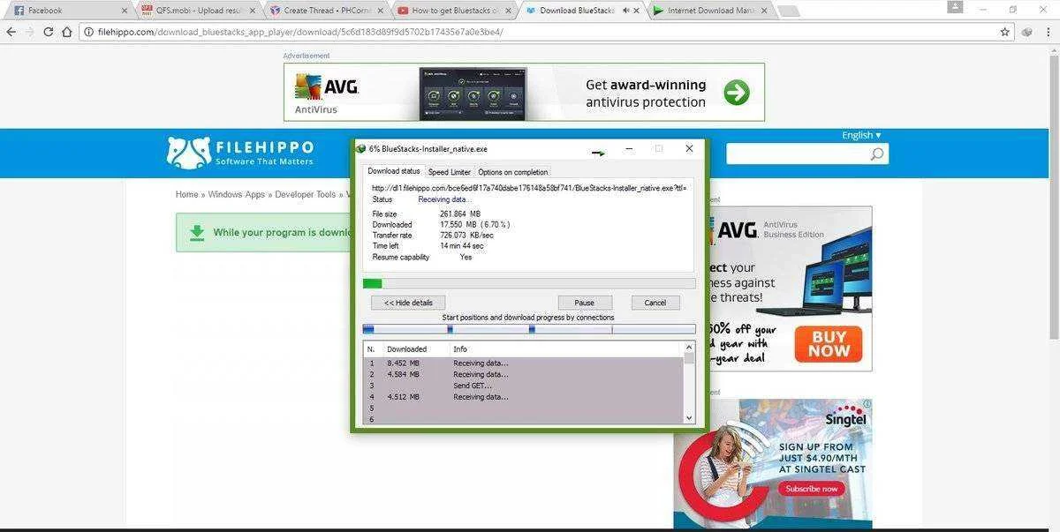This screenshot has height=532, width=1060.
Task: Select connection row with 8.452 MB
Action: [523, 363]
